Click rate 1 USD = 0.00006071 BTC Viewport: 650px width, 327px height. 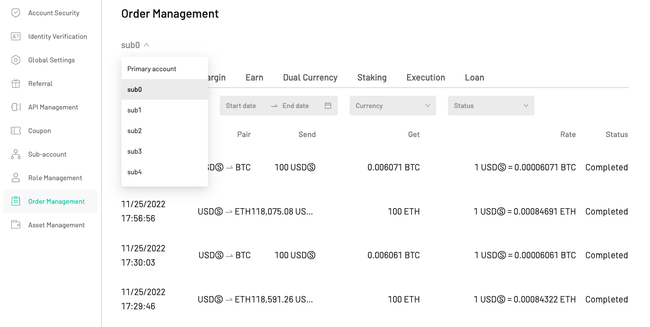click(x=525, y=167)
